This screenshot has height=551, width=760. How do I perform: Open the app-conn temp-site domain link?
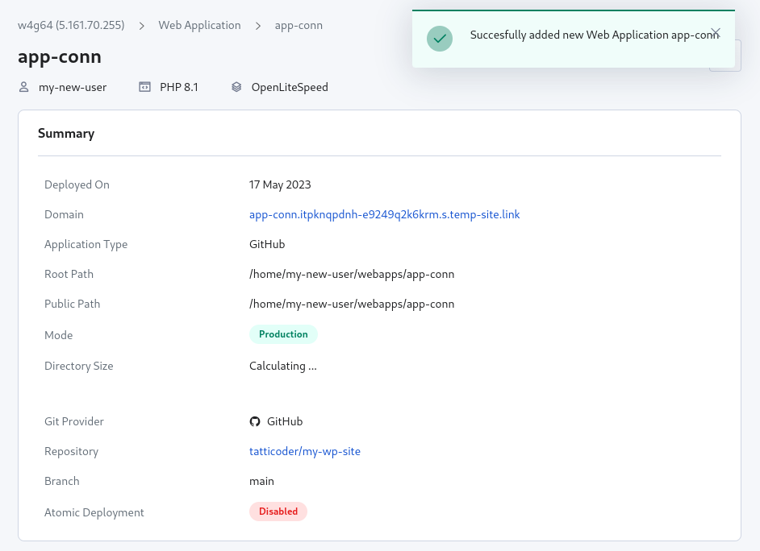(x=384, y=214)
